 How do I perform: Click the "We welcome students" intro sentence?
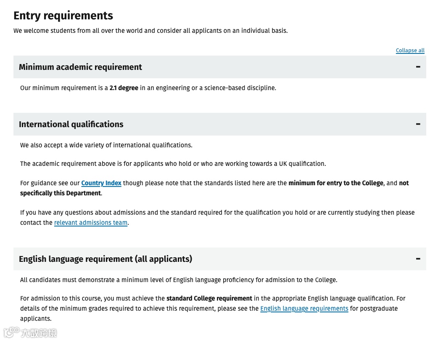click(150, 31)
